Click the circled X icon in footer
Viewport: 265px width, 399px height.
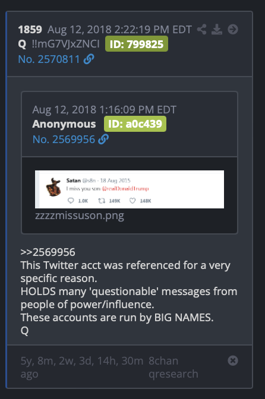[x=233, y=360]
